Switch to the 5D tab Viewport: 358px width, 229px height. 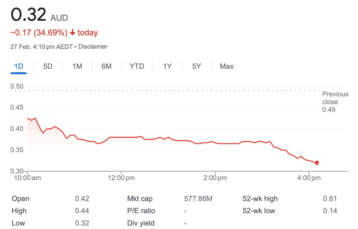pos(48,66)
